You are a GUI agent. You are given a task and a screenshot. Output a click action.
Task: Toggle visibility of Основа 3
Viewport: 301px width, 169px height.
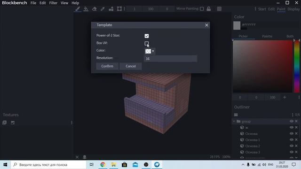tap(292, 152)
